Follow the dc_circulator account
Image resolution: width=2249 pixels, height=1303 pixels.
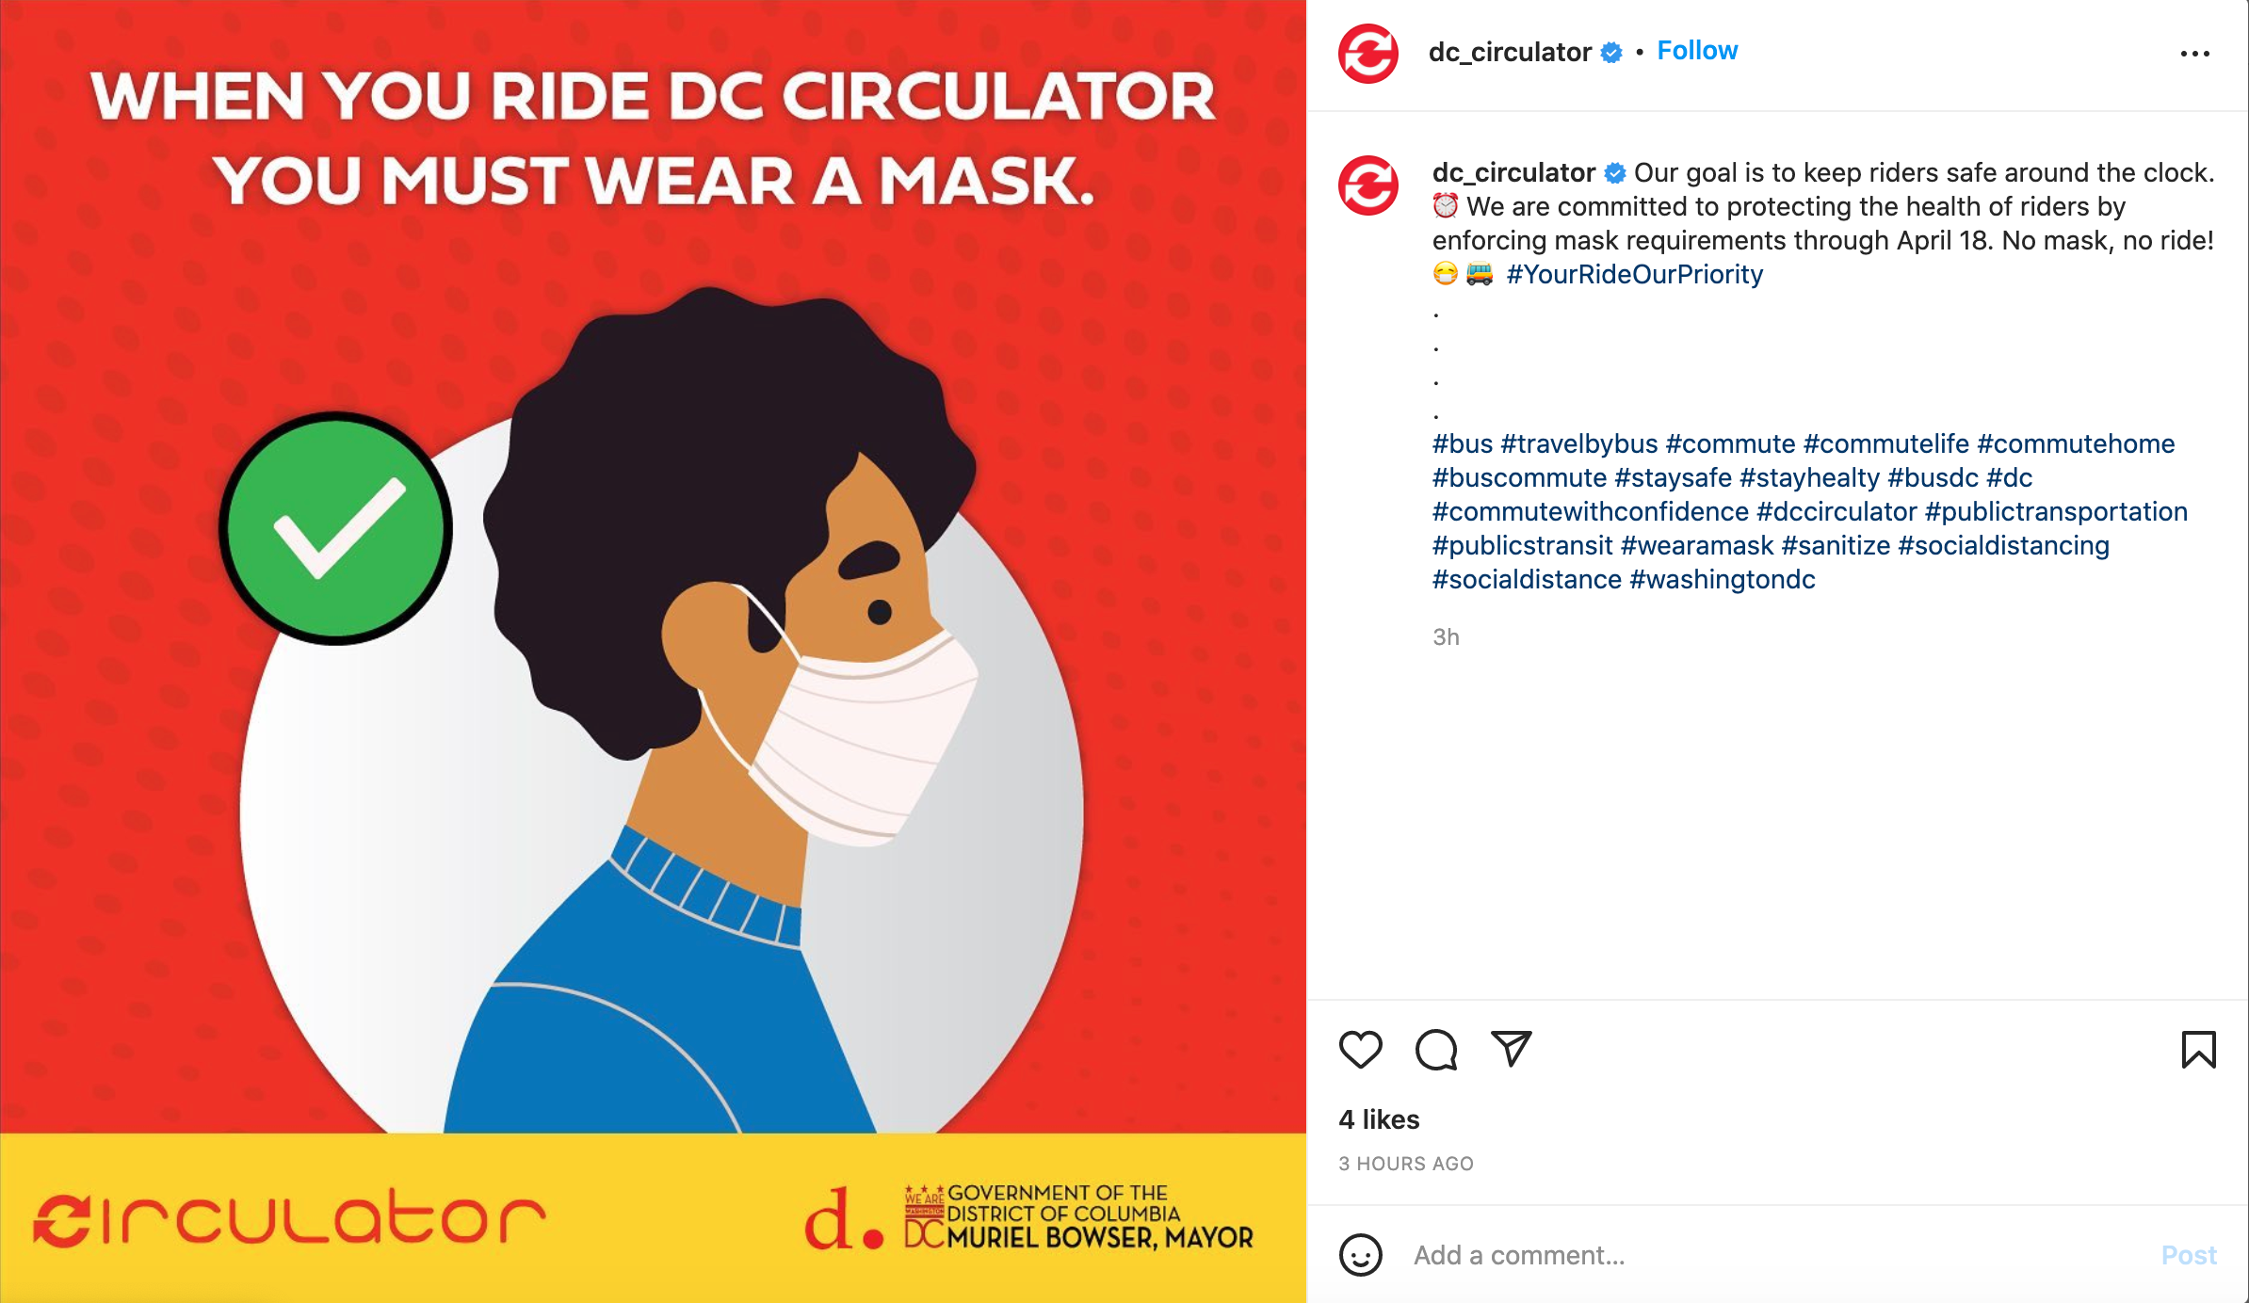(x=1697, y=51)
